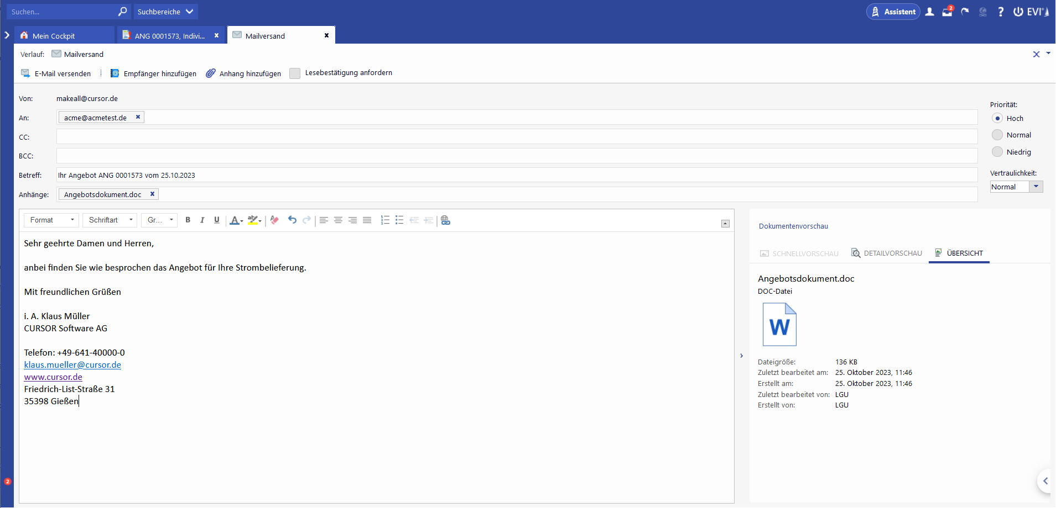Switch to the Detailvorschau tab

coord(887,253)
